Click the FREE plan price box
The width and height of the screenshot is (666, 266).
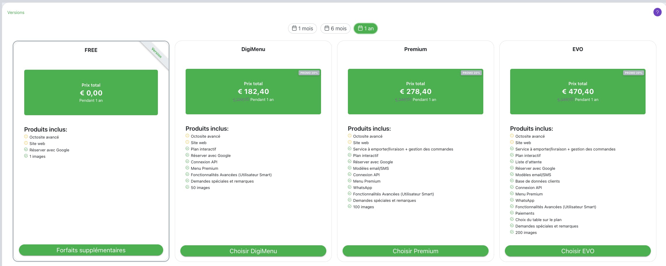point(91,92)
